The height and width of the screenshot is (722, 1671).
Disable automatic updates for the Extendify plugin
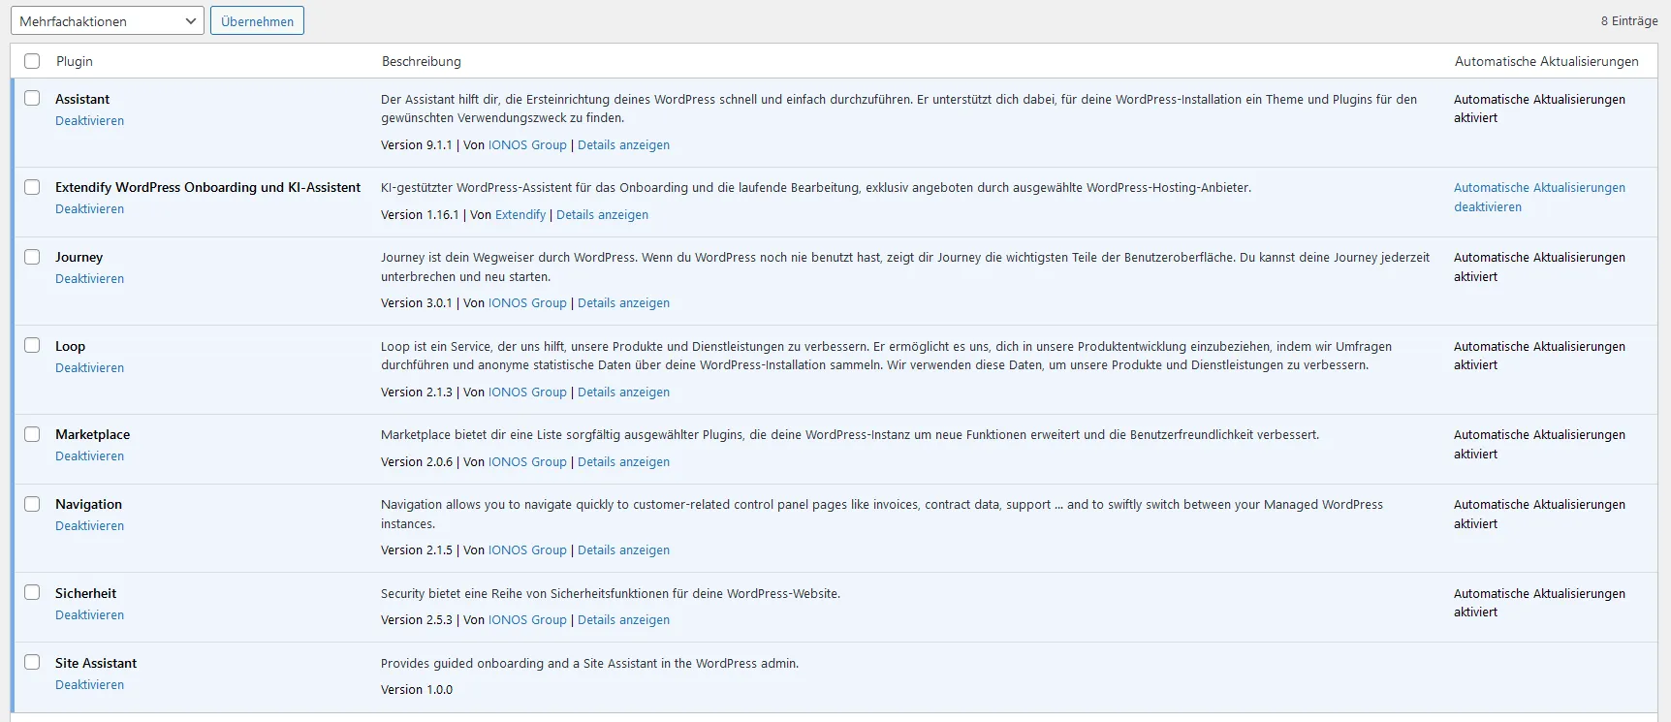click(1539, 198)
